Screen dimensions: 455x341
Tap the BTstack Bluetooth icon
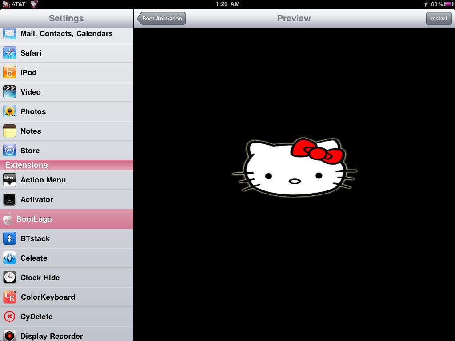[x=10, y=238]
